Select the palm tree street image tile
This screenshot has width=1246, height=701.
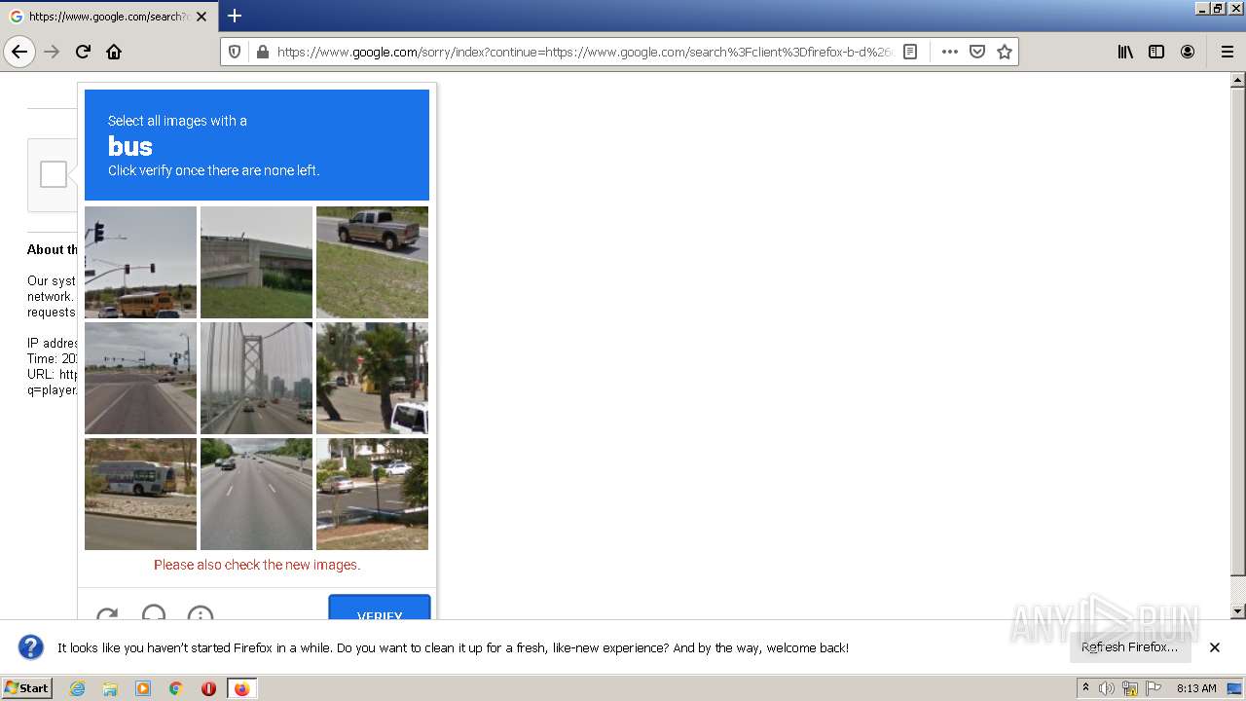click(x=372, y=378)
